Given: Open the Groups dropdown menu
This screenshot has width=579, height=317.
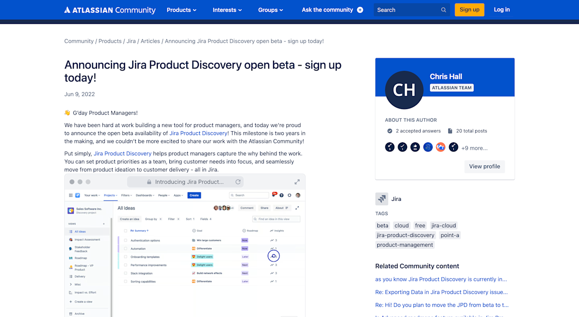Looking at the screenshot, I should point(271,10).
